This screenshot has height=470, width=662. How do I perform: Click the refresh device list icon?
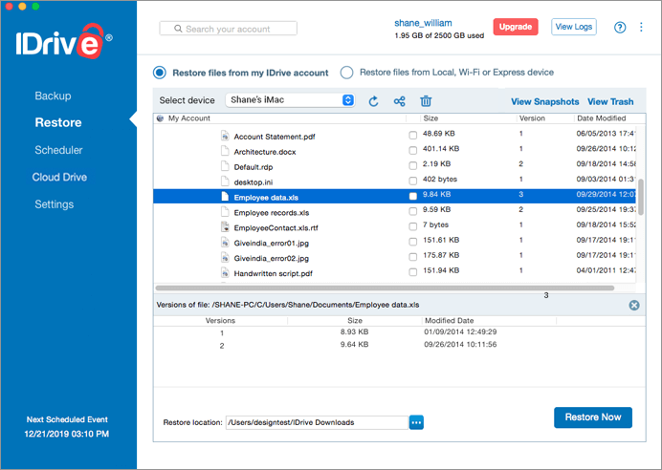tap(373, 101)
